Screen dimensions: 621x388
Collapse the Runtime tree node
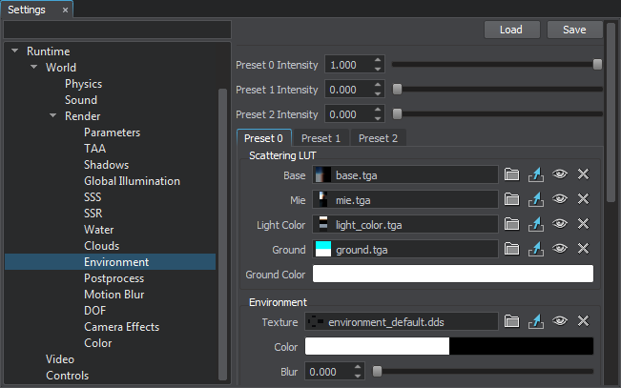15,51
